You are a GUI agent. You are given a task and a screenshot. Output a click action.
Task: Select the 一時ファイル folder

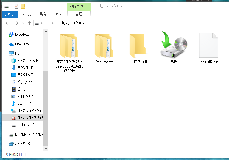pyautogui.click(x=139, y=49)
